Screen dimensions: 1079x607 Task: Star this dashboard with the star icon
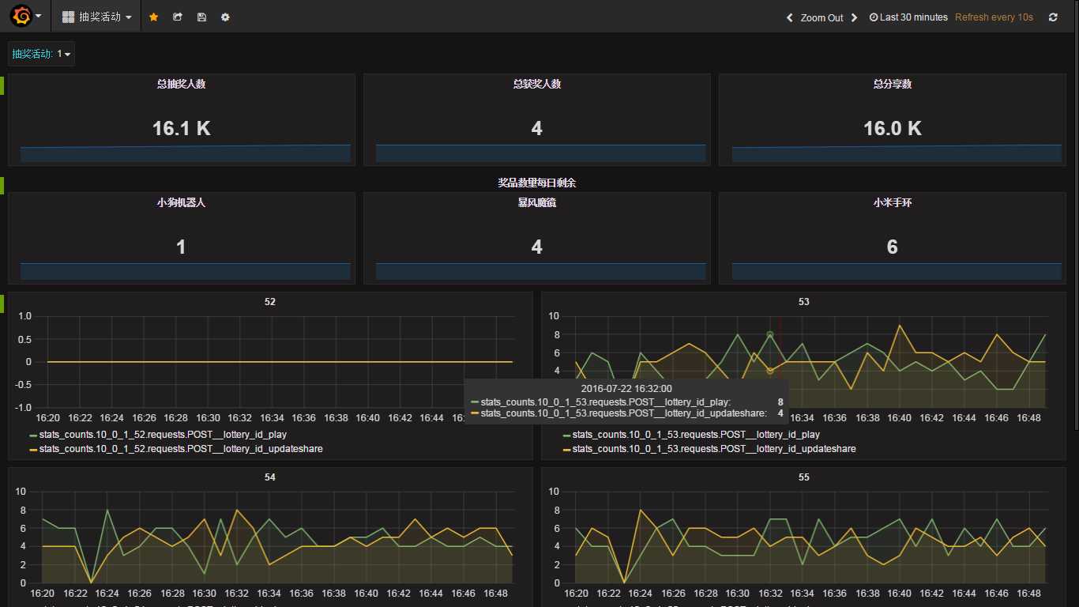153,17
